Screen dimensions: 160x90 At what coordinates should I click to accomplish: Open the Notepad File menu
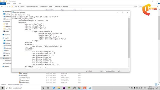13,15
